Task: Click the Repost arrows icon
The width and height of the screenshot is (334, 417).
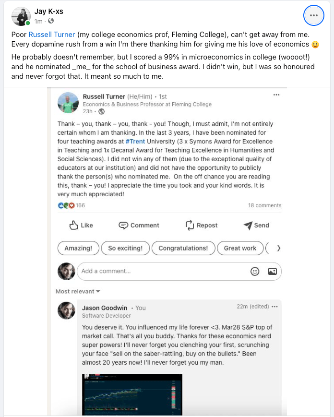Action: [x=190, y=225]
